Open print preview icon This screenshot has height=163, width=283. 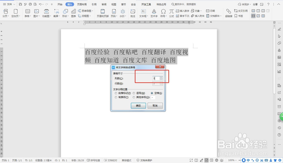click(35, 4)
